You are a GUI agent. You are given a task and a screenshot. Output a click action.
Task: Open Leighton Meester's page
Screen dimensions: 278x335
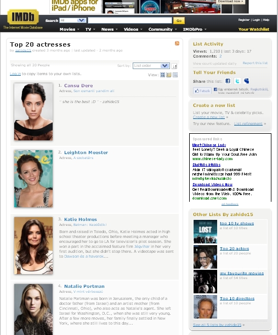click(86, 152)
